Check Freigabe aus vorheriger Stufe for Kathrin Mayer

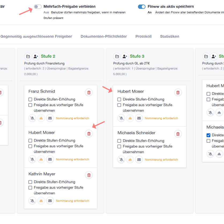coord(30,188)
